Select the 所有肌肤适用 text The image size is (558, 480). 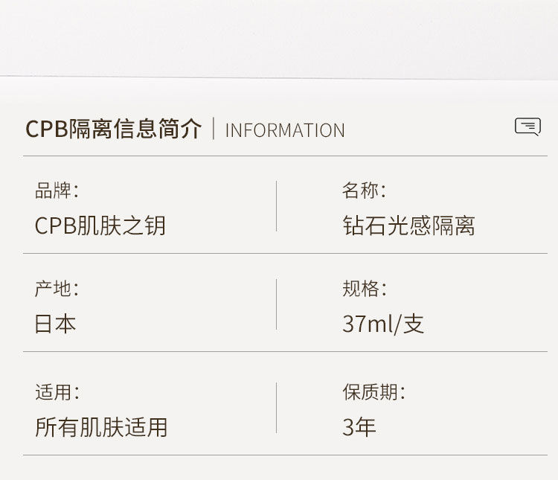pos(101,427)
